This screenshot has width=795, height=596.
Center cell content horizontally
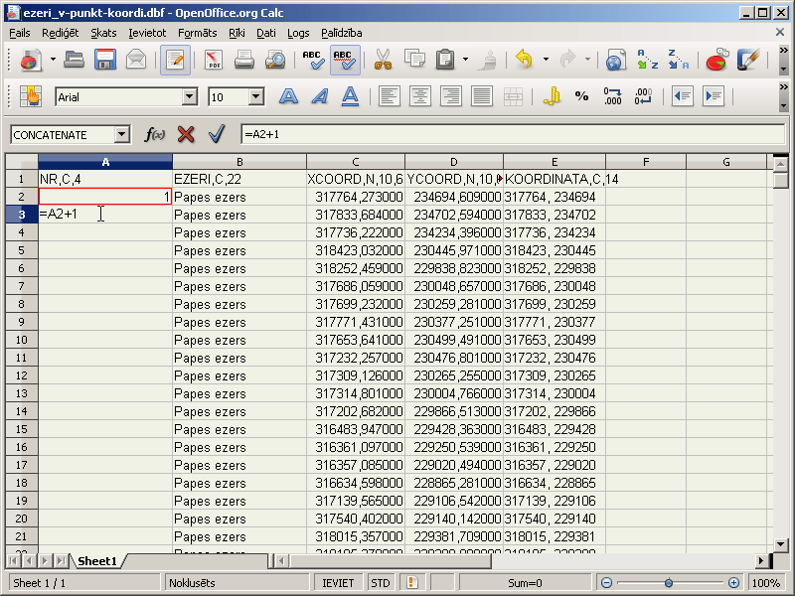click(419, 96)
